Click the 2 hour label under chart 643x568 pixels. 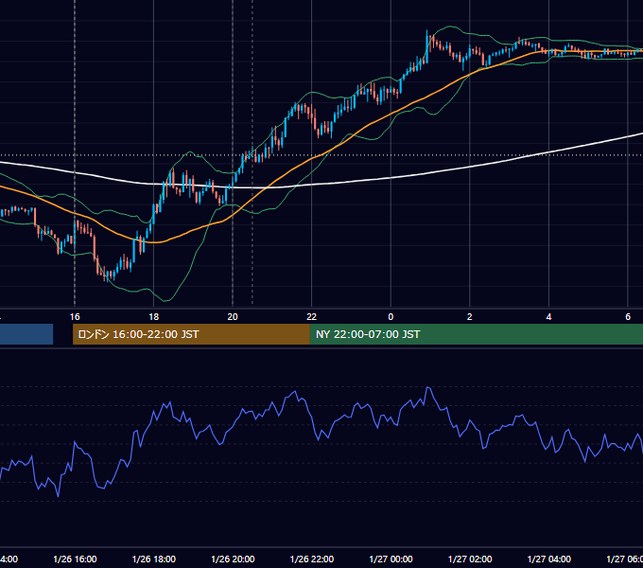[x=470, y=317]
